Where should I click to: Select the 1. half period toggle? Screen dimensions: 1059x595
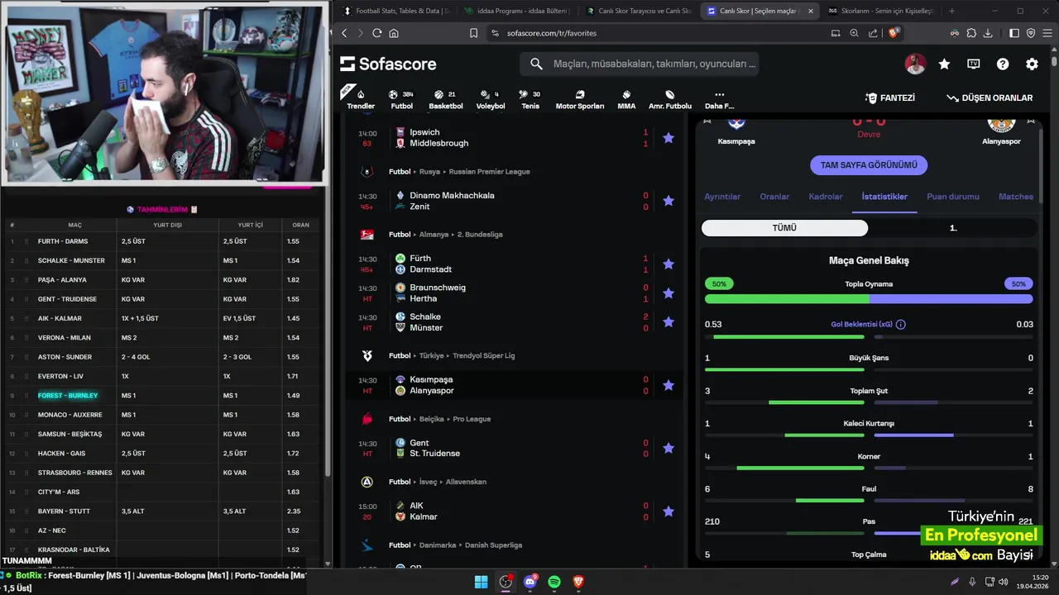coord(952,227)
